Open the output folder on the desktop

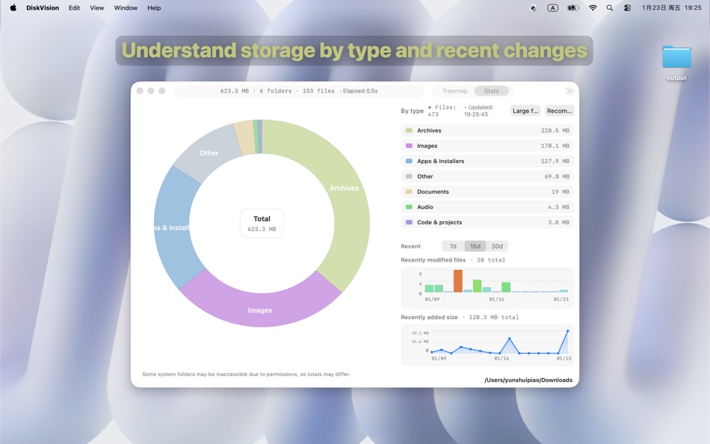coord(676,56)
